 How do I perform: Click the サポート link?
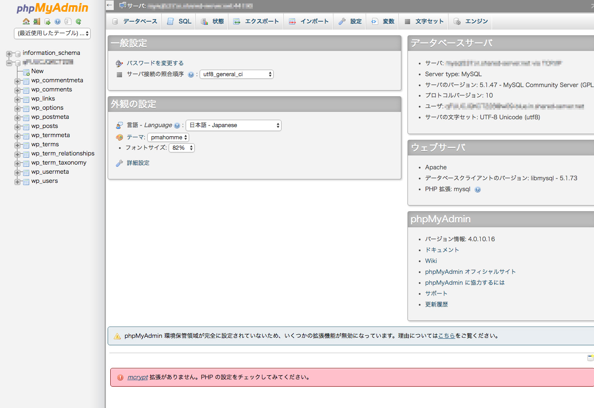pos(436,293)
